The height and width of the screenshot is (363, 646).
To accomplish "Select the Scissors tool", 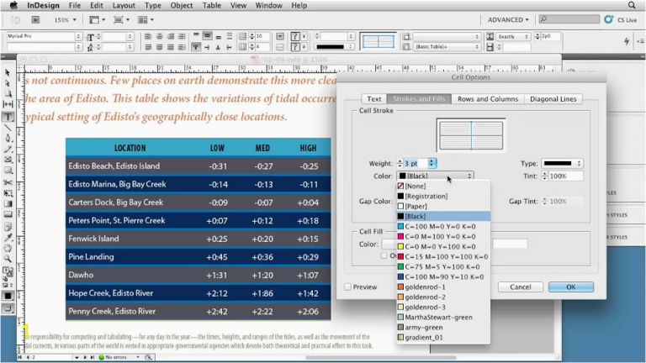I will pos(8,182).
